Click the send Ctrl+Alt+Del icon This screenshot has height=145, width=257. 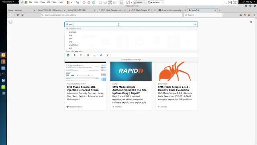[x=78, y=2]
